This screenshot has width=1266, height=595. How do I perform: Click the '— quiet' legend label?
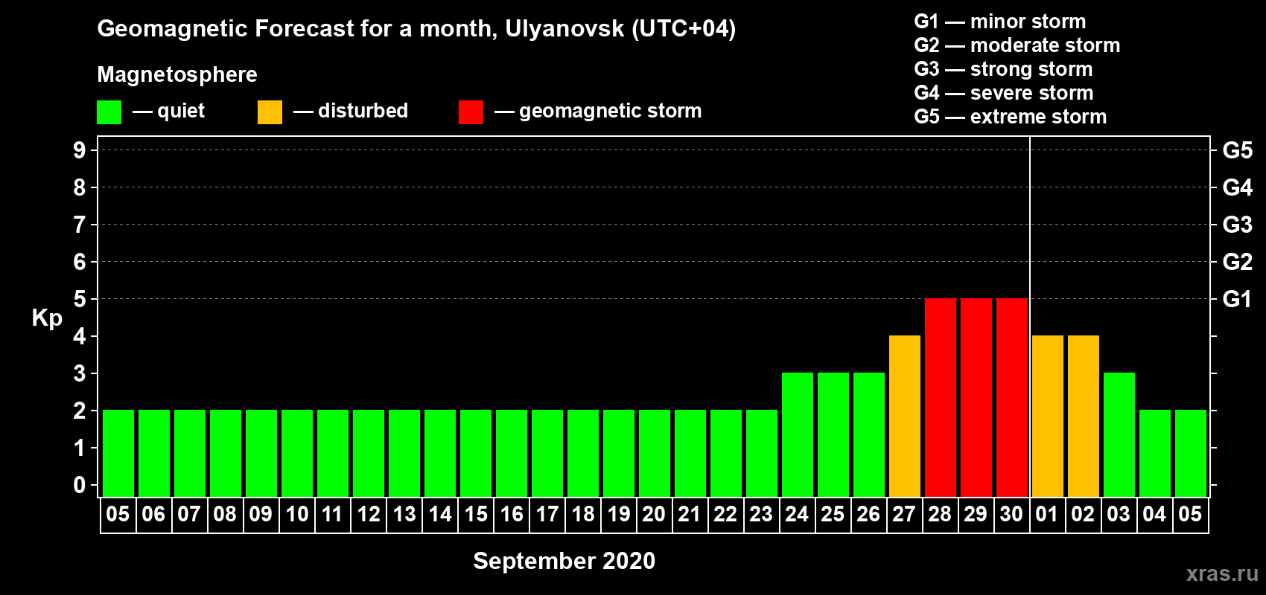[168, 111]
